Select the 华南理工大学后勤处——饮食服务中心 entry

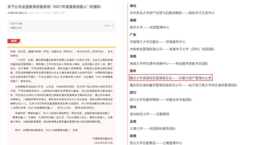(157, 42)
